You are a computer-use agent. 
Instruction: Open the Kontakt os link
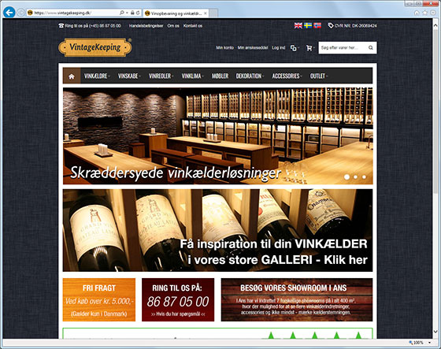pyautogui.click(x=193, y=26)
